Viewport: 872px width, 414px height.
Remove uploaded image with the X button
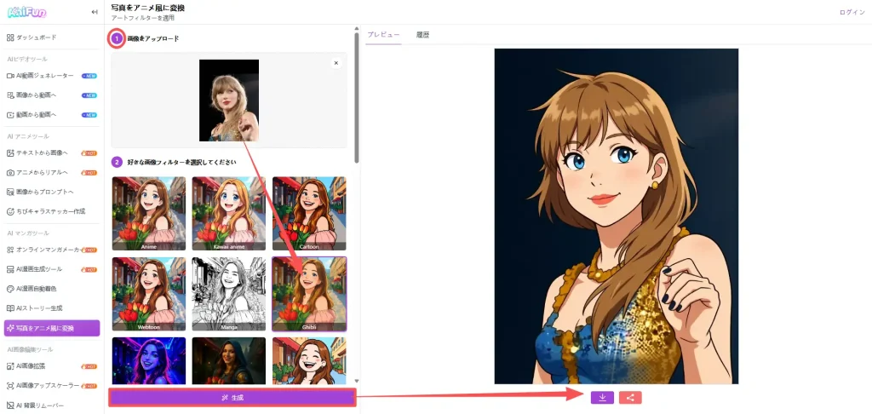[336, 63]
